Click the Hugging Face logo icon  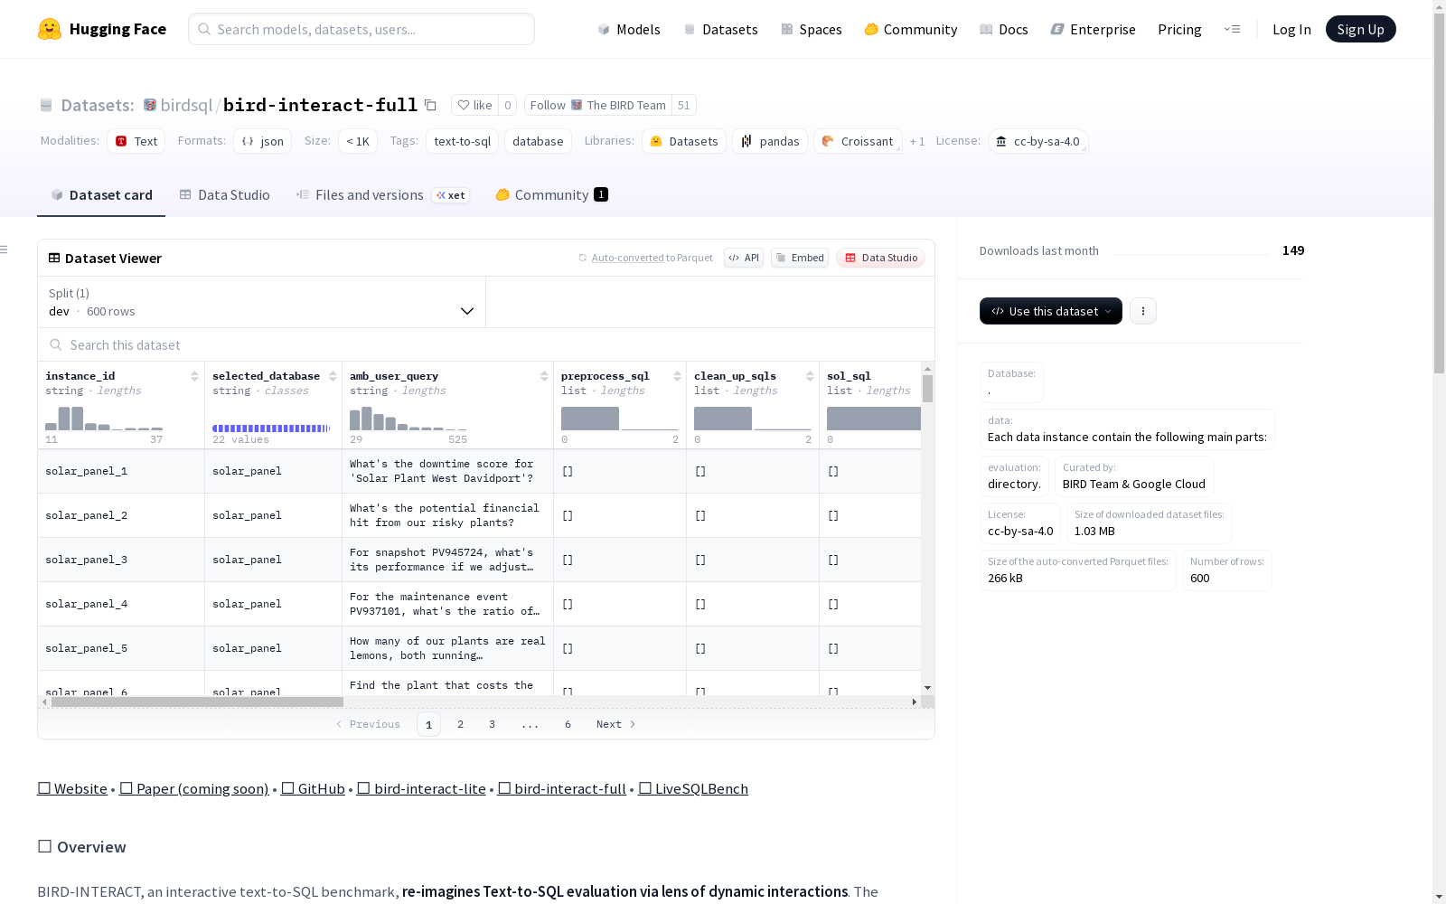pos(50,29)
